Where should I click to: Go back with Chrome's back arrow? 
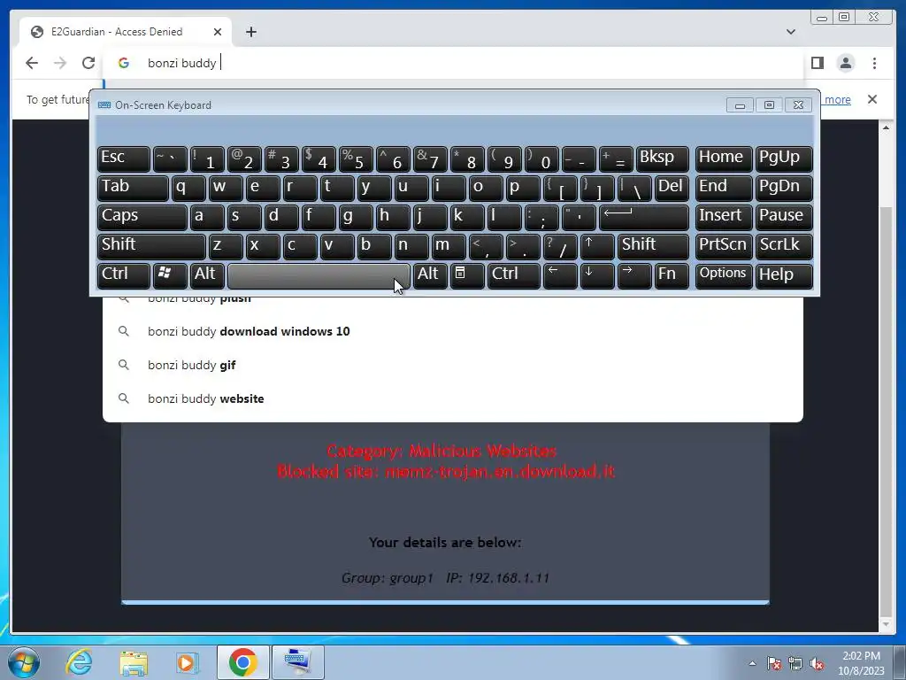(32, 63)
